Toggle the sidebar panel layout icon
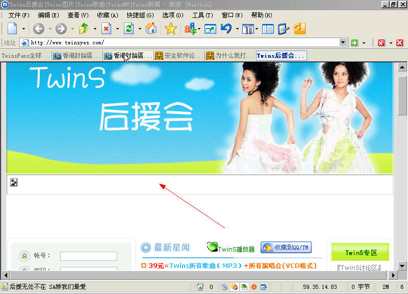The image size is (408, 294). click(x=268, y=29)
